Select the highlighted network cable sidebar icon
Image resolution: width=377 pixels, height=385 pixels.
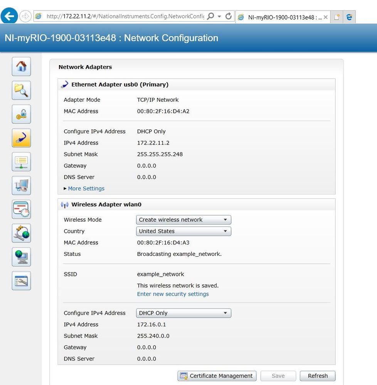click(21, 138)
